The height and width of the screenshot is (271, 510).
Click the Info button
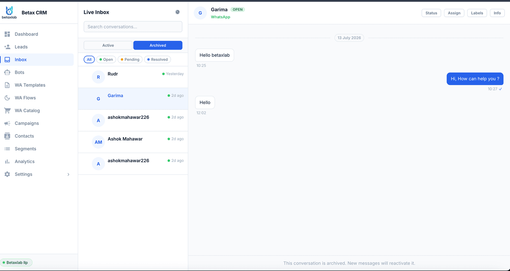[497, 13]
